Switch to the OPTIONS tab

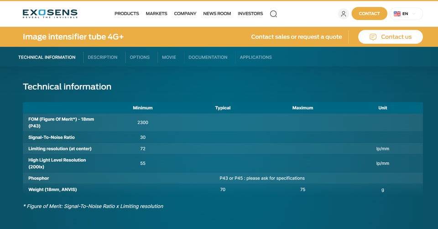(x=140, y=57)
